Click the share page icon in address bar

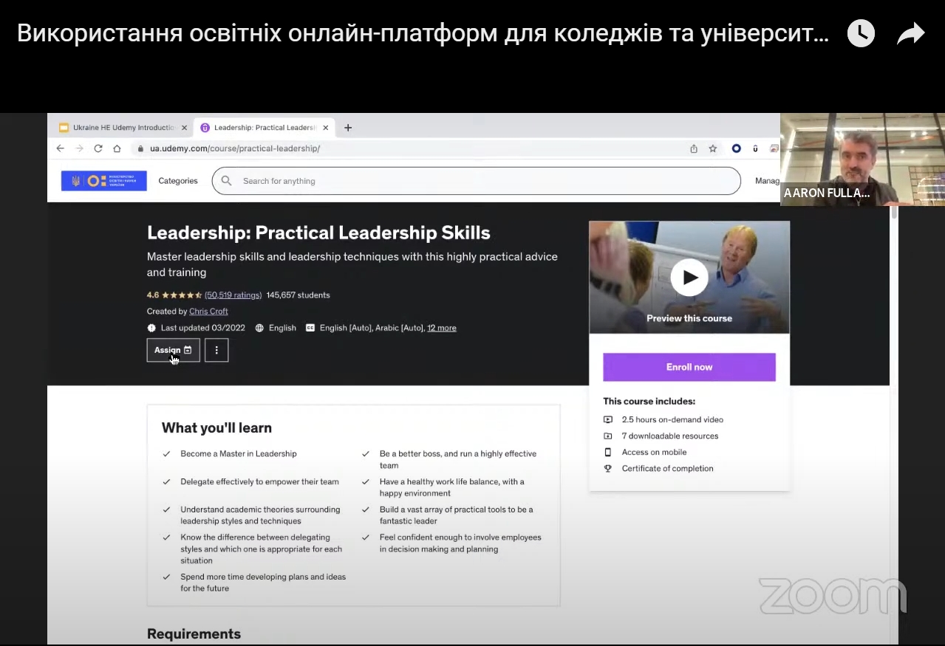tap(694, 148)
